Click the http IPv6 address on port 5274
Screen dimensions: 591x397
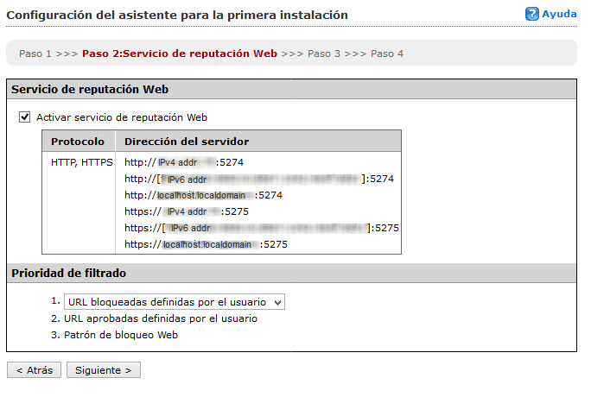[x=259, y=179]
